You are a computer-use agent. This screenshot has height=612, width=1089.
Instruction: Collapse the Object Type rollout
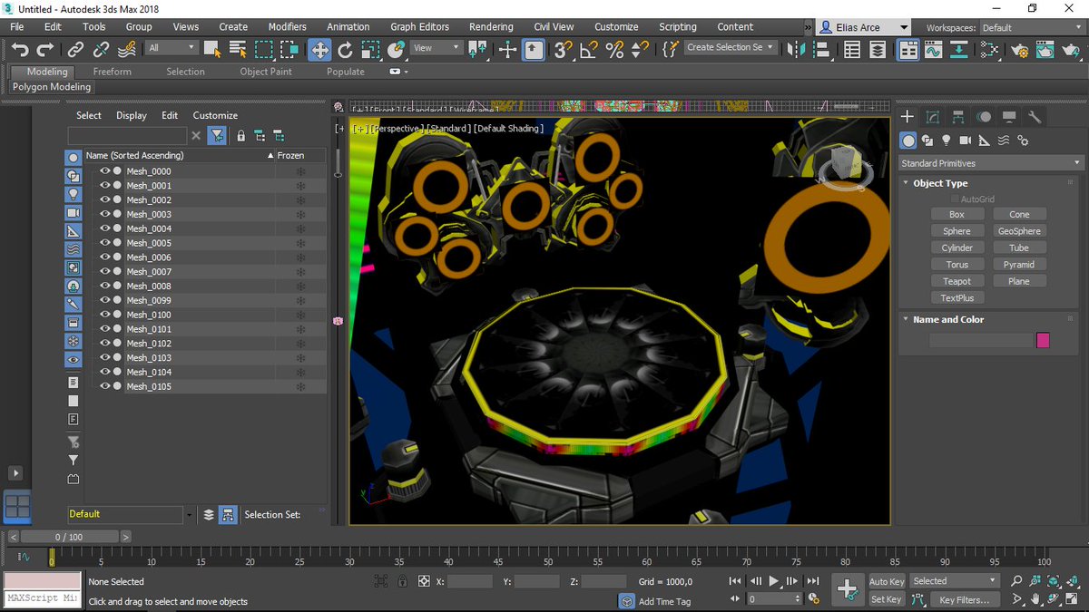940,183
